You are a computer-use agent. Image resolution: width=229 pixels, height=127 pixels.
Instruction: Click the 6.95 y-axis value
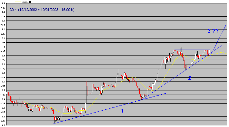click(3, 51)
